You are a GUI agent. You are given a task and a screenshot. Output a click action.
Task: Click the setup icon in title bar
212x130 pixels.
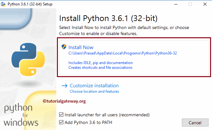coord(3,4)
